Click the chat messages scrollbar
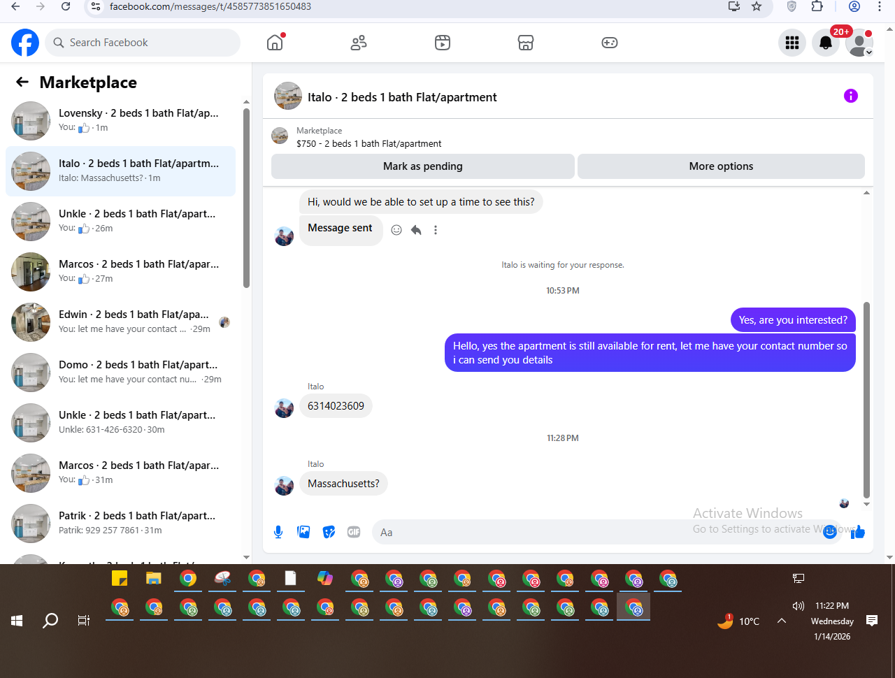 tap(866, 398)
